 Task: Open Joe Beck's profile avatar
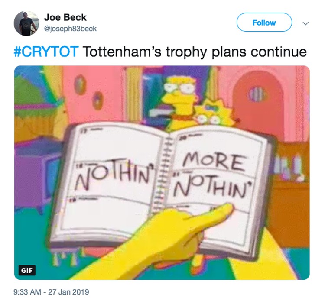pos(26,23)
